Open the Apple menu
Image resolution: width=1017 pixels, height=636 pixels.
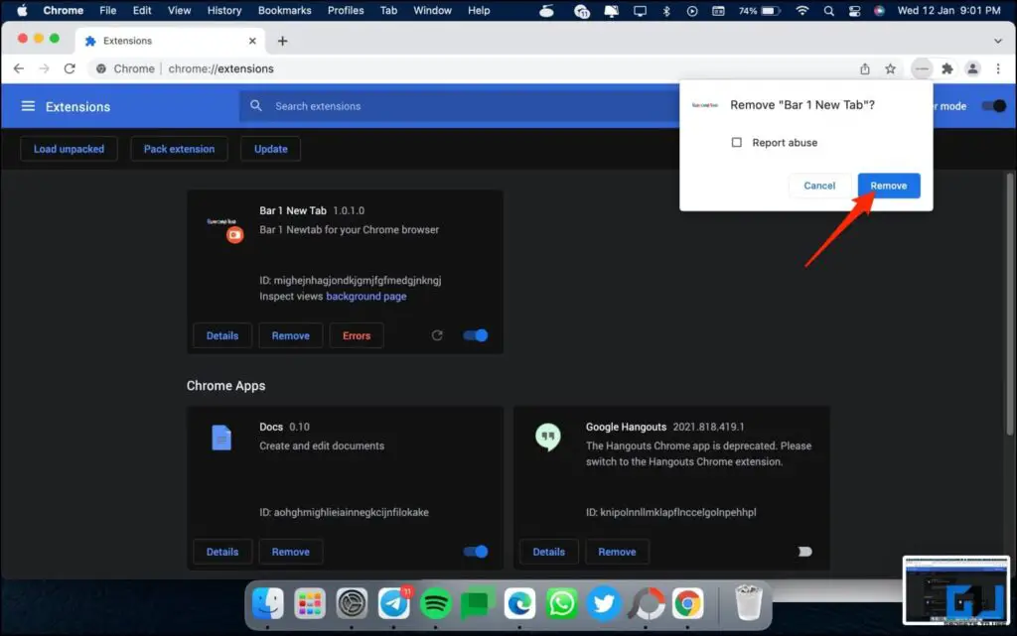pos(22,10)
